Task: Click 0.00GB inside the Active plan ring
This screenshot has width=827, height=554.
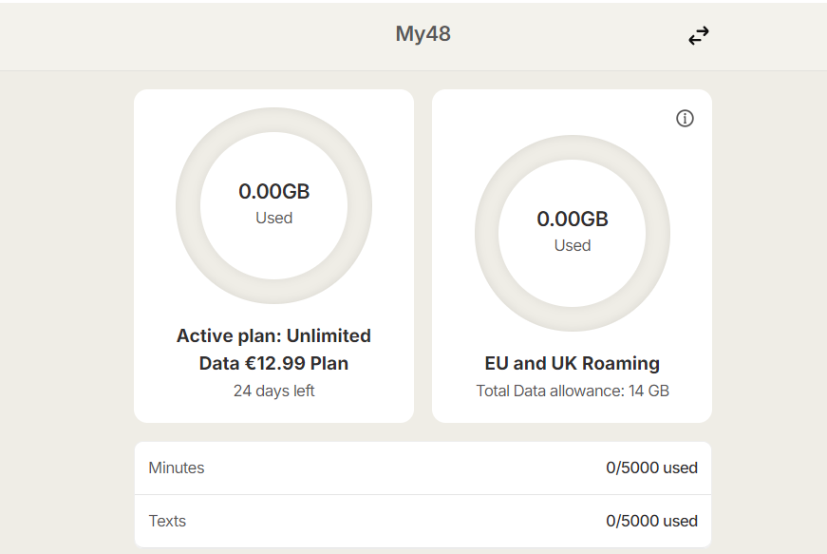Action: pos(273,191)
